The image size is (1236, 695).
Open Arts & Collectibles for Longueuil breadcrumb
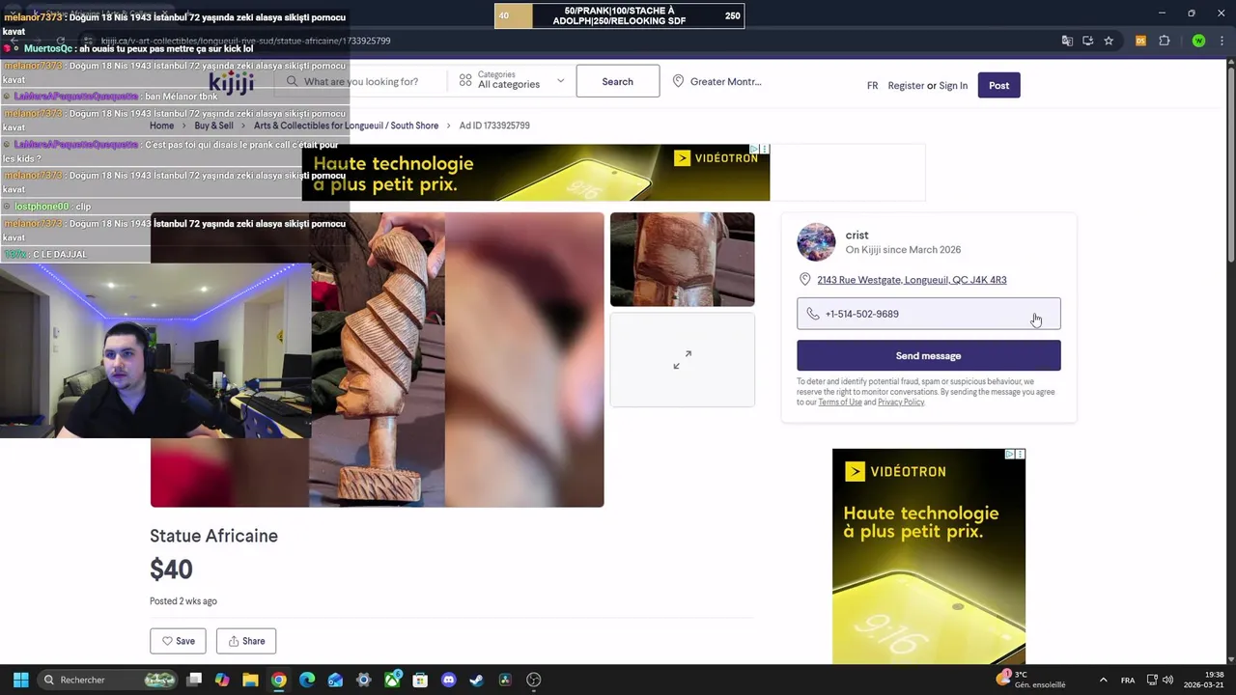pos(346,125)
